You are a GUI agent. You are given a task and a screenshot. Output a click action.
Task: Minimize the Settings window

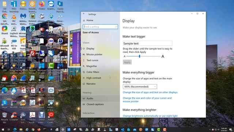(x=192, y=14)
